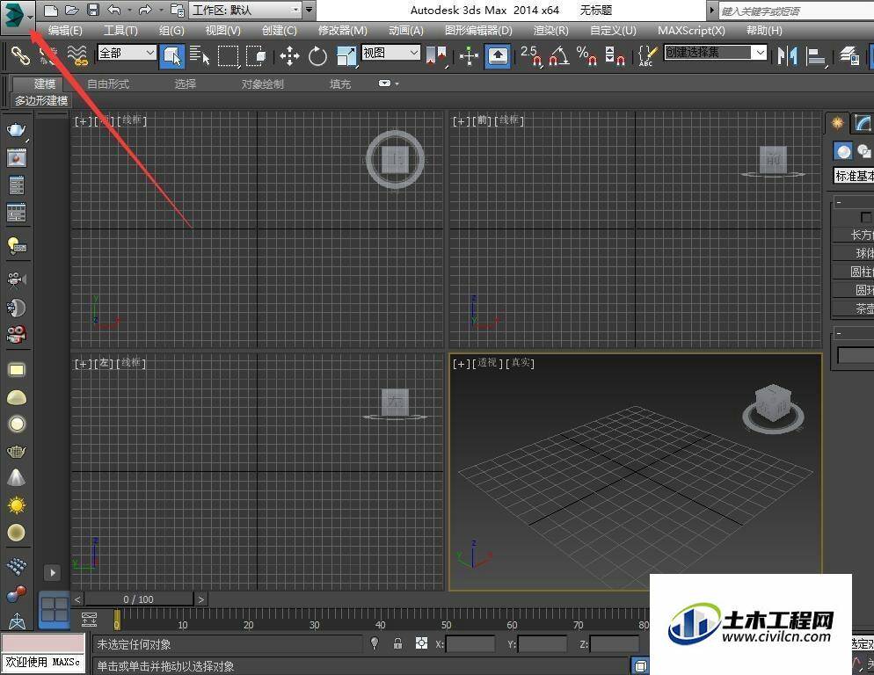
Task: Activate the Select and Rotate tool
Action: (x=317, y=55)
